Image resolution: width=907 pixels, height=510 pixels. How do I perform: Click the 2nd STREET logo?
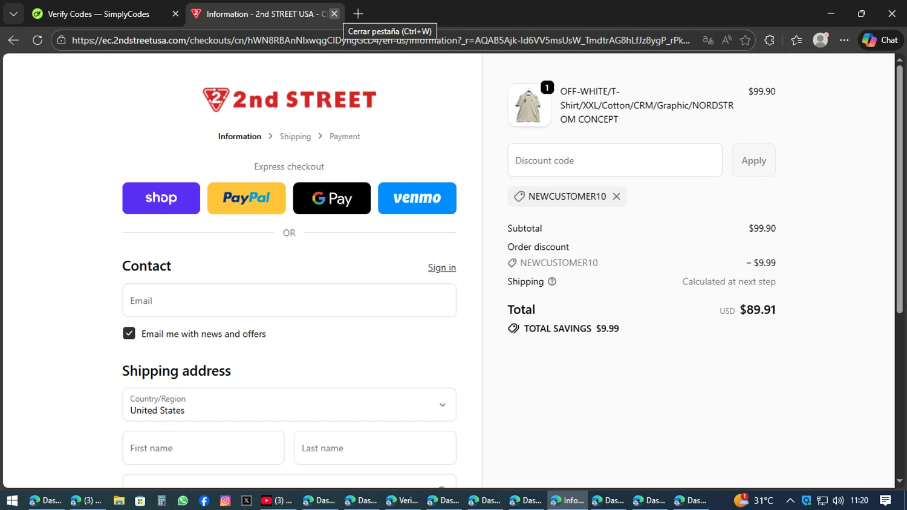tap(289, 99)
